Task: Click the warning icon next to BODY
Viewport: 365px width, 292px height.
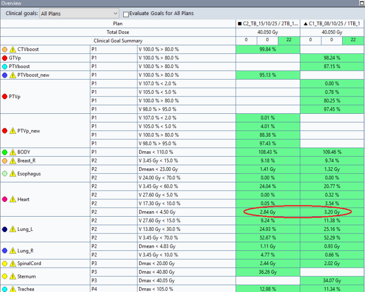Action: pos(13,152)
